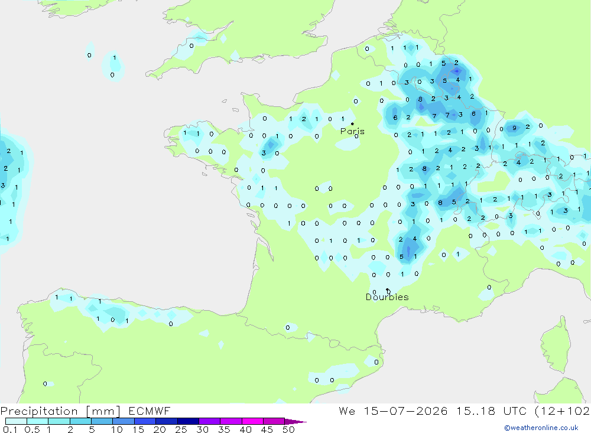Click the purple arrow tip above 50 mm
The width and height of the screenshot is (591, 433).
[x=295, y=422]
